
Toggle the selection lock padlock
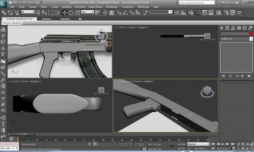click(89, 144)
